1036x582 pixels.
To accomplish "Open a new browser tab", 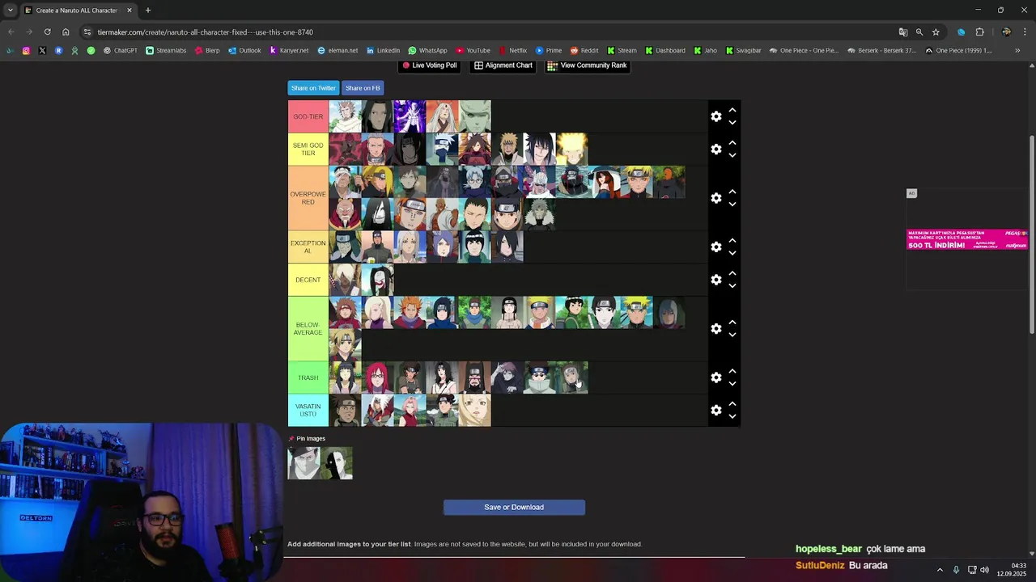I will tap(148, 11).
